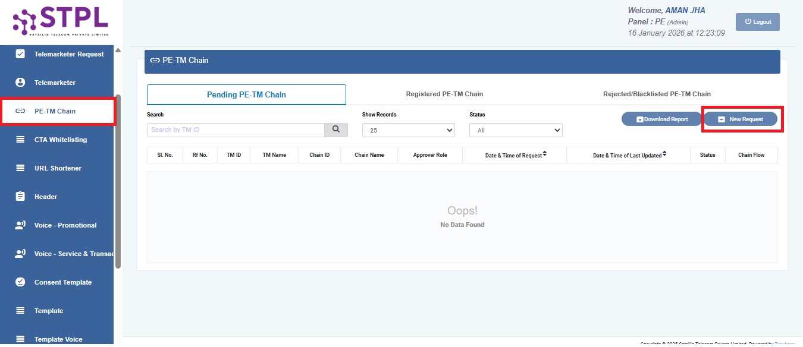Select the PE-TM Chain link icon

(x=20, y=111)
